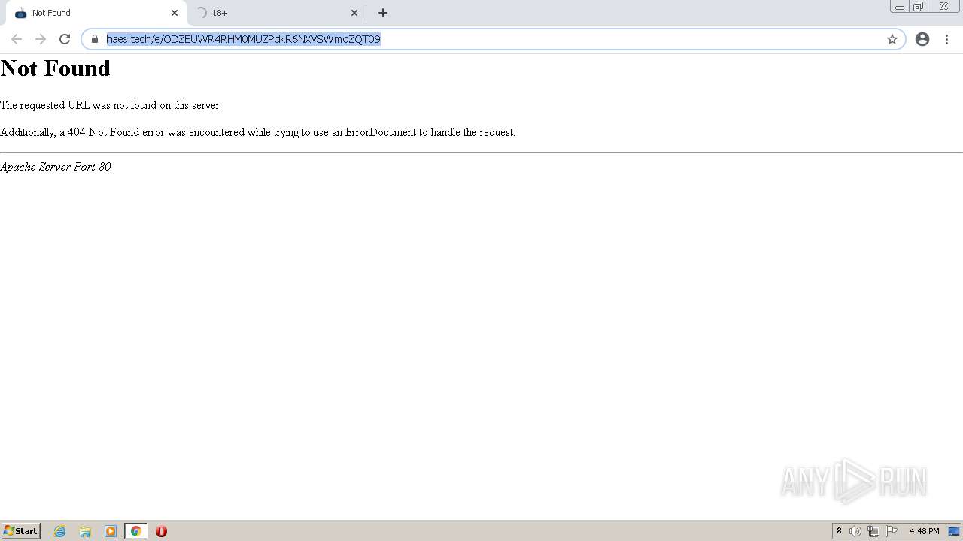
Task: Click the Apache Server Port 80 text
Action: coord(56,167)
